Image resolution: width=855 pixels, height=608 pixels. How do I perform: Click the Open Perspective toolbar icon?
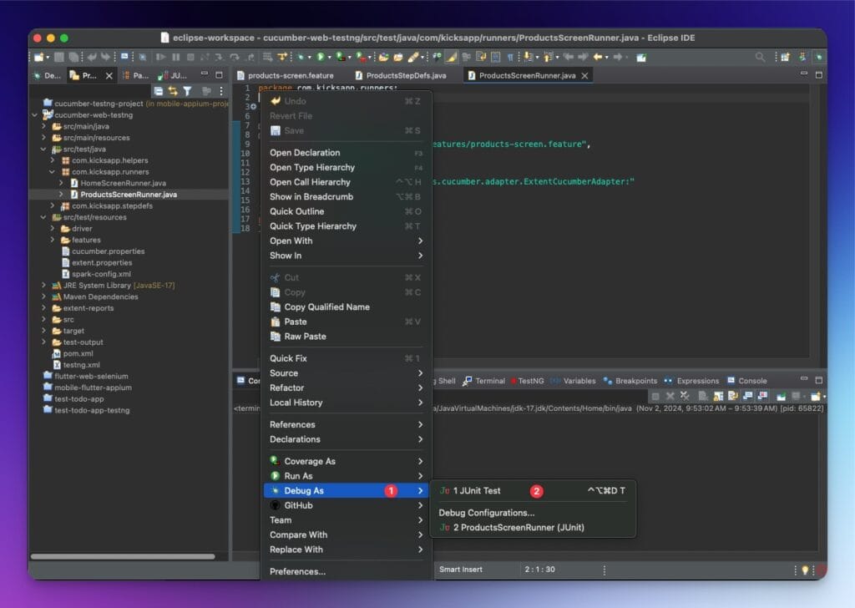785,57
